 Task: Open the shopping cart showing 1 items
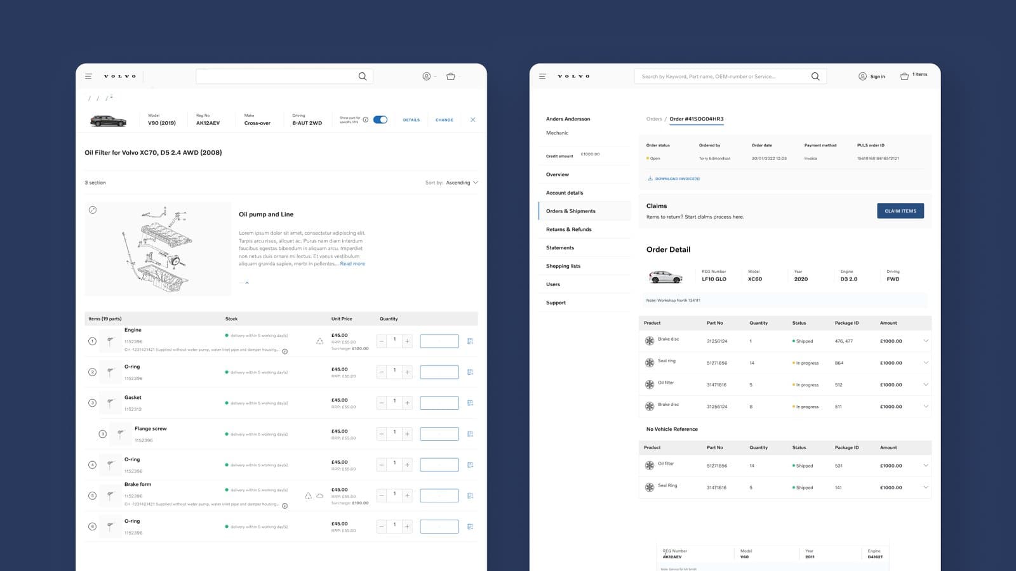tap(904, 76)
